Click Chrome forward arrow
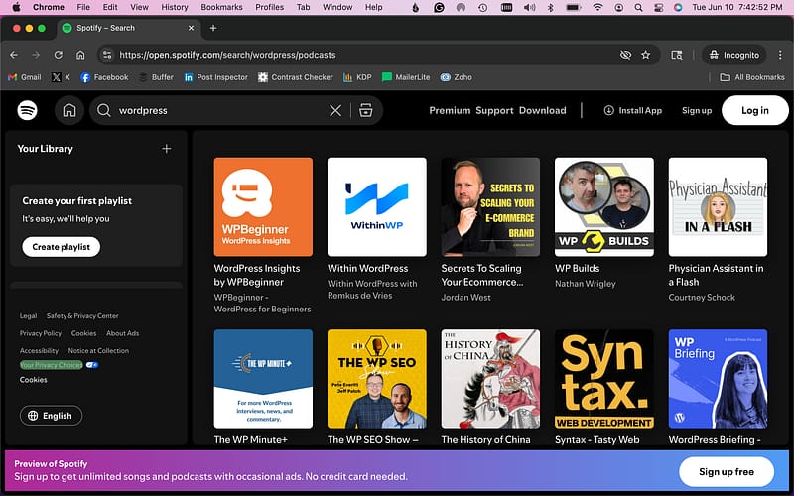 [x=36, y=55]
